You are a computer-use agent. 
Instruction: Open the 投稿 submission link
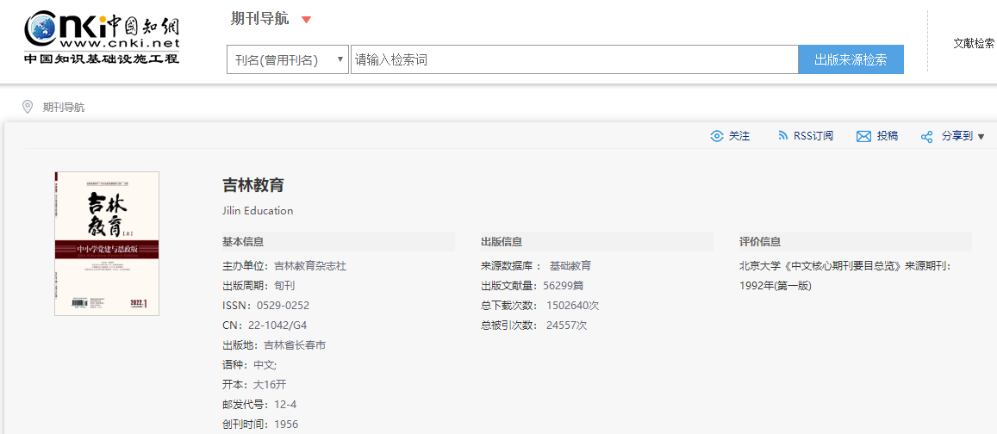tap(888, 136)
